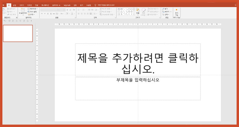This screenshot has height=127, width=239.
Task: Click the Clear Formatting eraser icon
Action: pos(74,10)
